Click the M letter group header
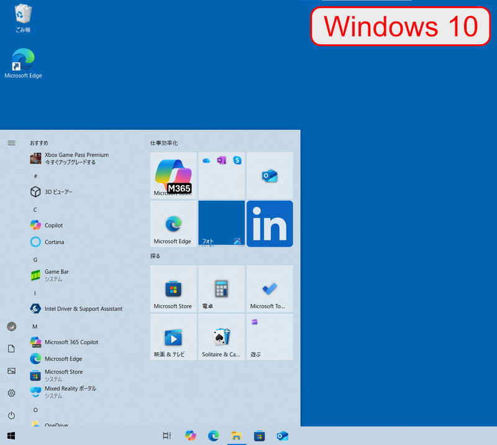497x445 pixels. [35, 326]
